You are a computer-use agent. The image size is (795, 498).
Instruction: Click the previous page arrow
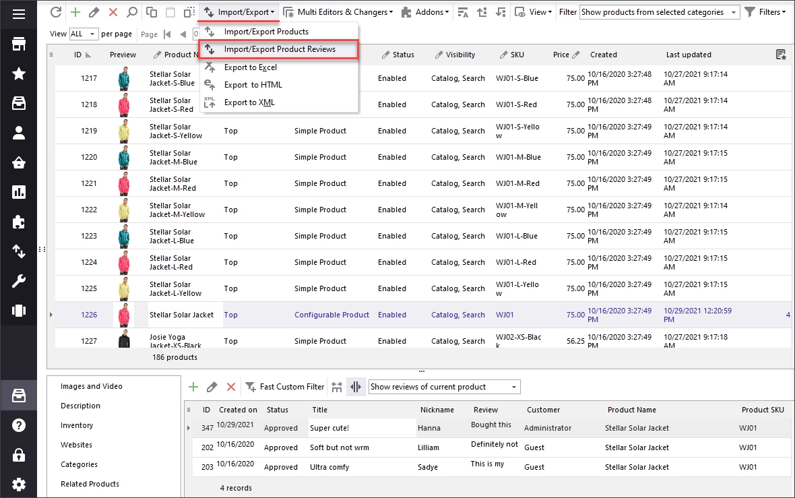pos(183,34)
